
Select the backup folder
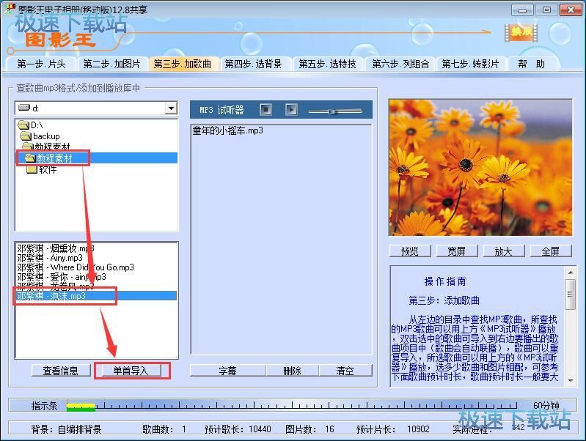(40, 136)
